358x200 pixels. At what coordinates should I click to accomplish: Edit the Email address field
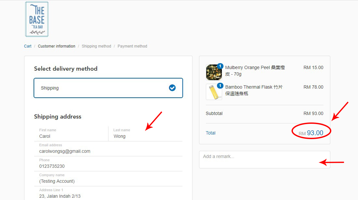pos(108,151)
